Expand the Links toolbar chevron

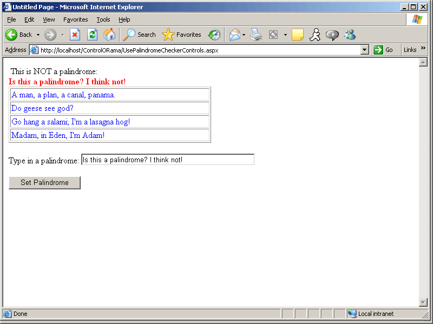pos(423,49)
